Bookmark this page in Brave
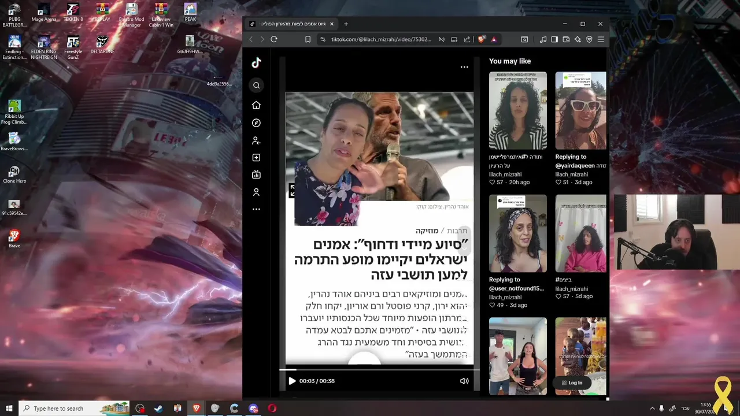 [308, 39]
